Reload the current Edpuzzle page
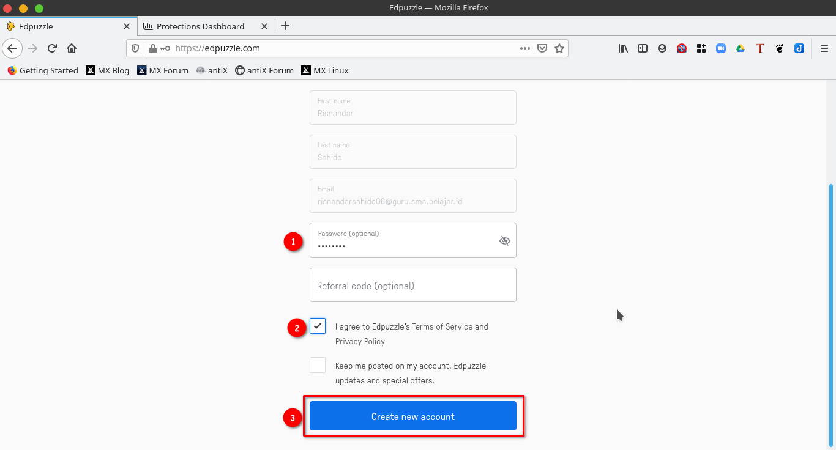Viewport: 836px width, 450px height. [52, 48]
